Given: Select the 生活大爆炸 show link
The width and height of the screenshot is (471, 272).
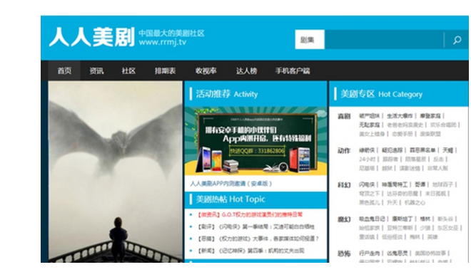Looking at the screenshot, I should 400,116.
